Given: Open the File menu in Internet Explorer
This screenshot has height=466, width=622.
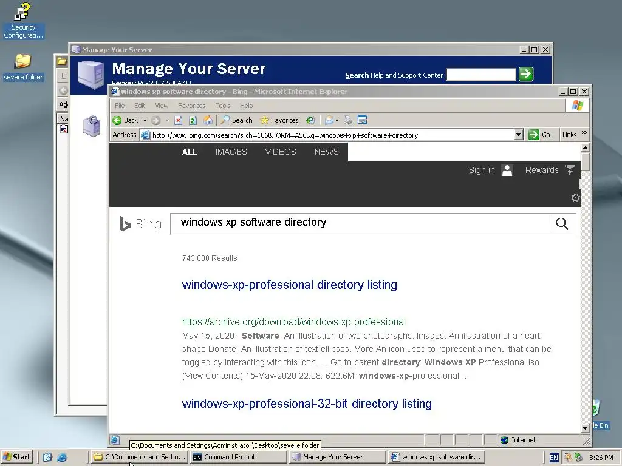Looking at the screenshot, I should tap(120, 106).
